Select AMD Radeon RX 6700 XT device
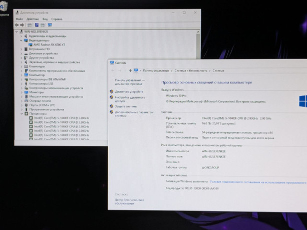The width and height of the screenshot is (307, 230). 49,44
